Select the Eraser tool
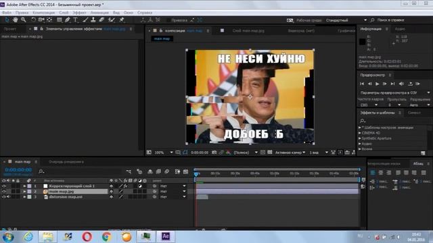This screenshot has height=243, width=433. [x=101, y=20]
